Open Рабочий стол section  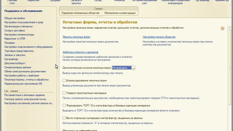[12, 2]
